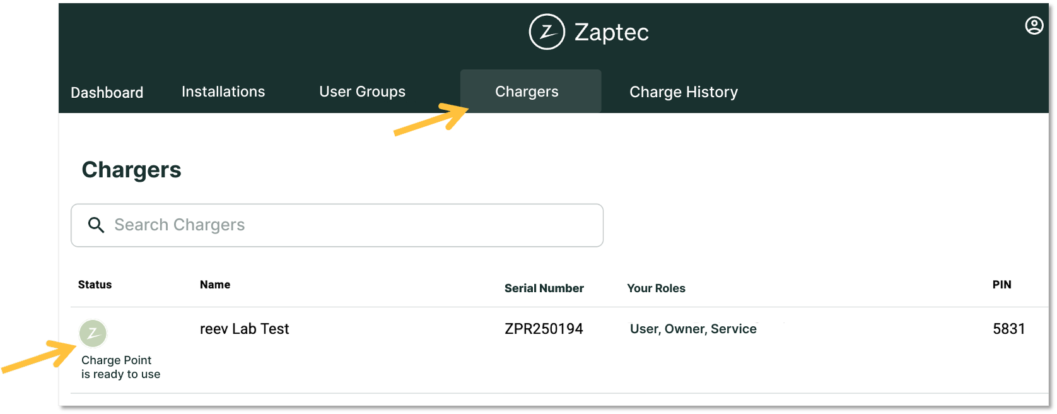Focus the Search Chargers input field
Viewport: 1057px width, 414px height.
click(337, 225)
